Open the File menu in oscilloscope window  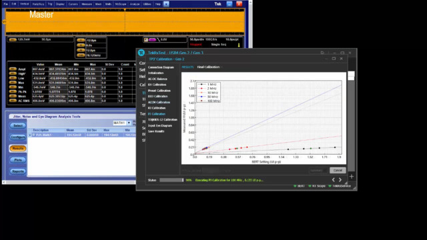(x=6, y=4)
